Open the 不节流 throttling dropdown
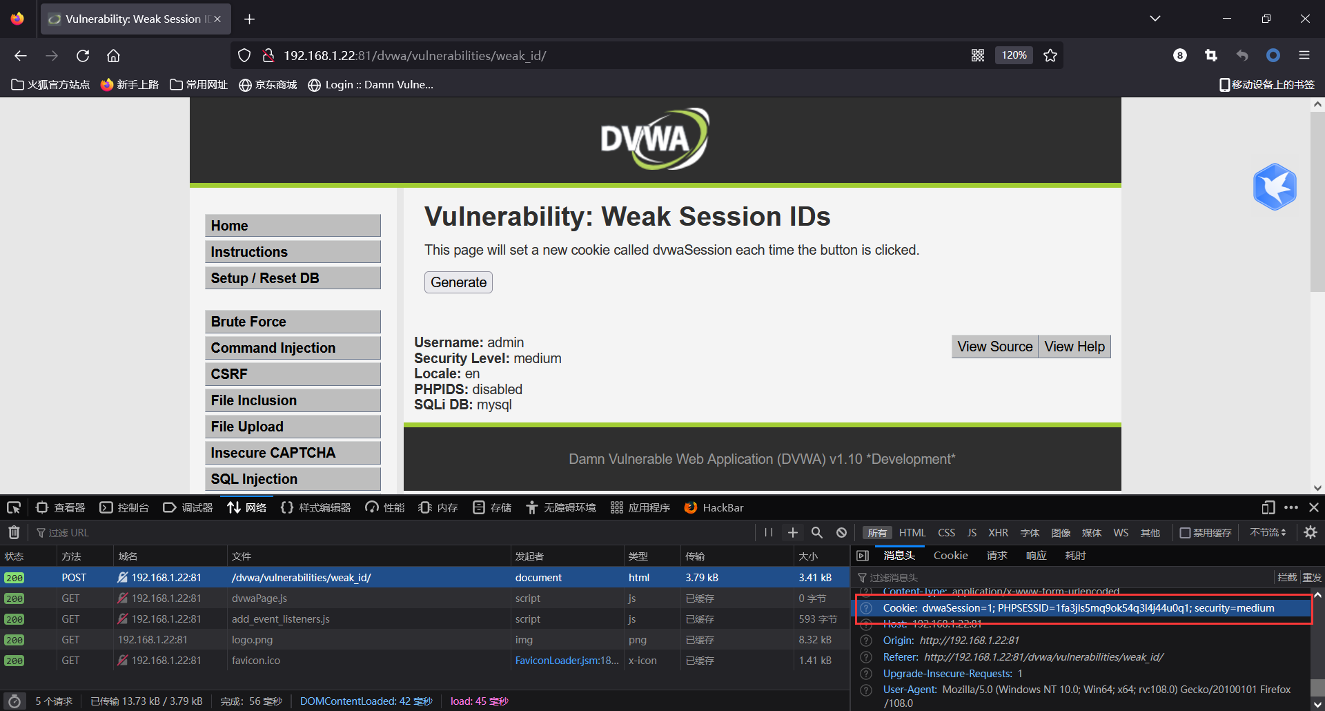This screenshot has width=1325, height=711. [x=1268, y=533]
